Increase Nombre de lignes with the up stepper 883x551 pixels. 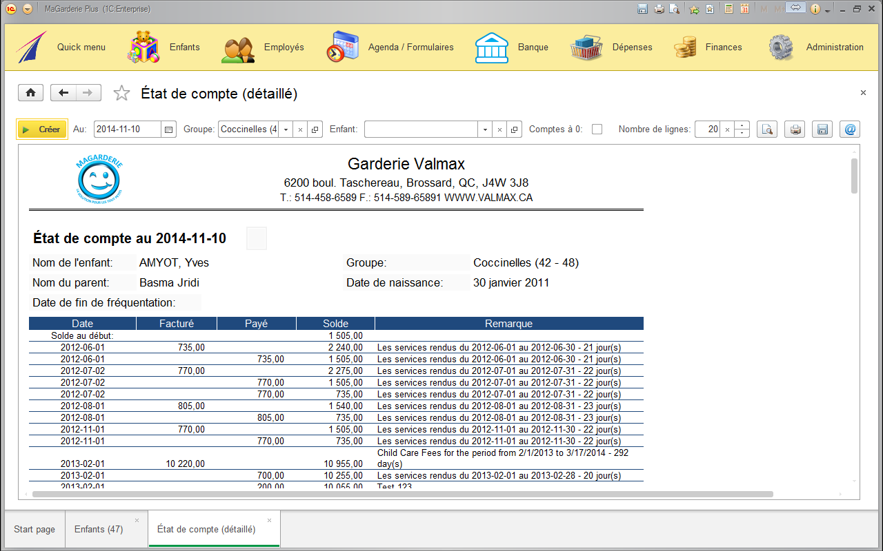coord(741,125)
